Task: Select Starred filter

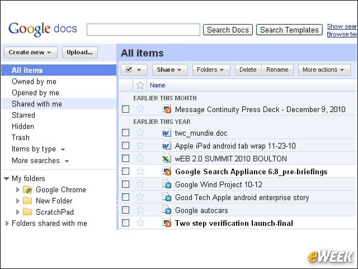Action: (59, 115)
